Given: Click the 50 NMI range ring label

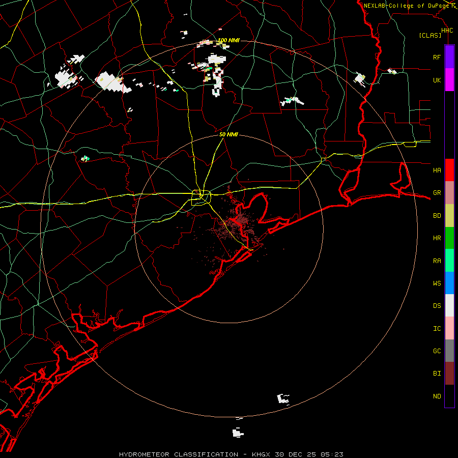Looking at the screenshot, I should [x=228, y=134].
